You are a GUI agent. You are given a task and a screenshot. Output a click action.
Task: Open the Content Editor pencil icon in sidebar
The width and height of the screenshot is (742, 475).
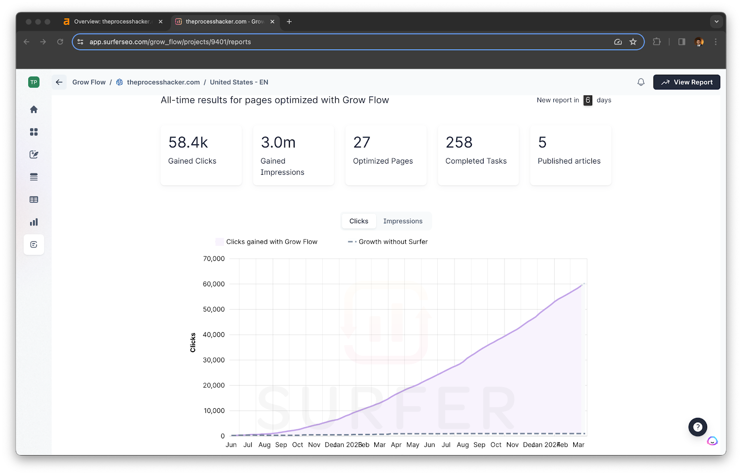34,154
